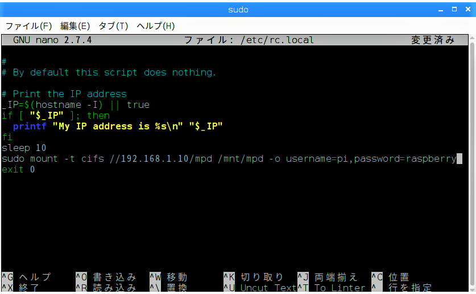Viewport: 476px width, 294px height.
Task: Click the '変更済み' modified indicator
Action: (x=433, y=40)
